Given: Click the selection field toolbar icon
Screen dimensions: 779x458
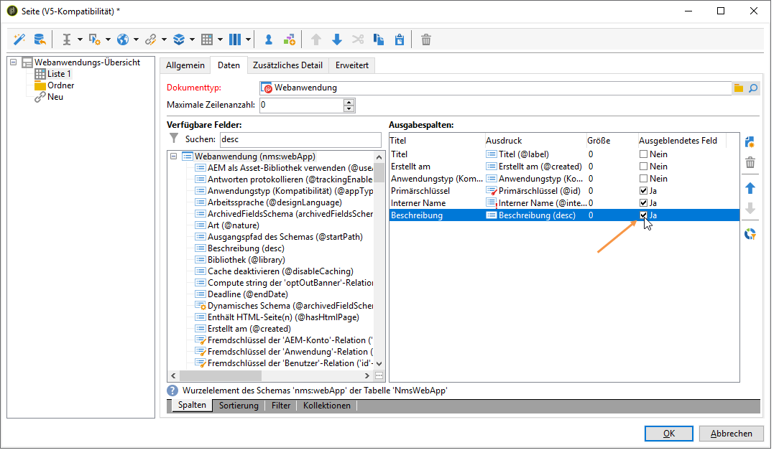Looking at the screenshot, I should (x=94, y=39).
